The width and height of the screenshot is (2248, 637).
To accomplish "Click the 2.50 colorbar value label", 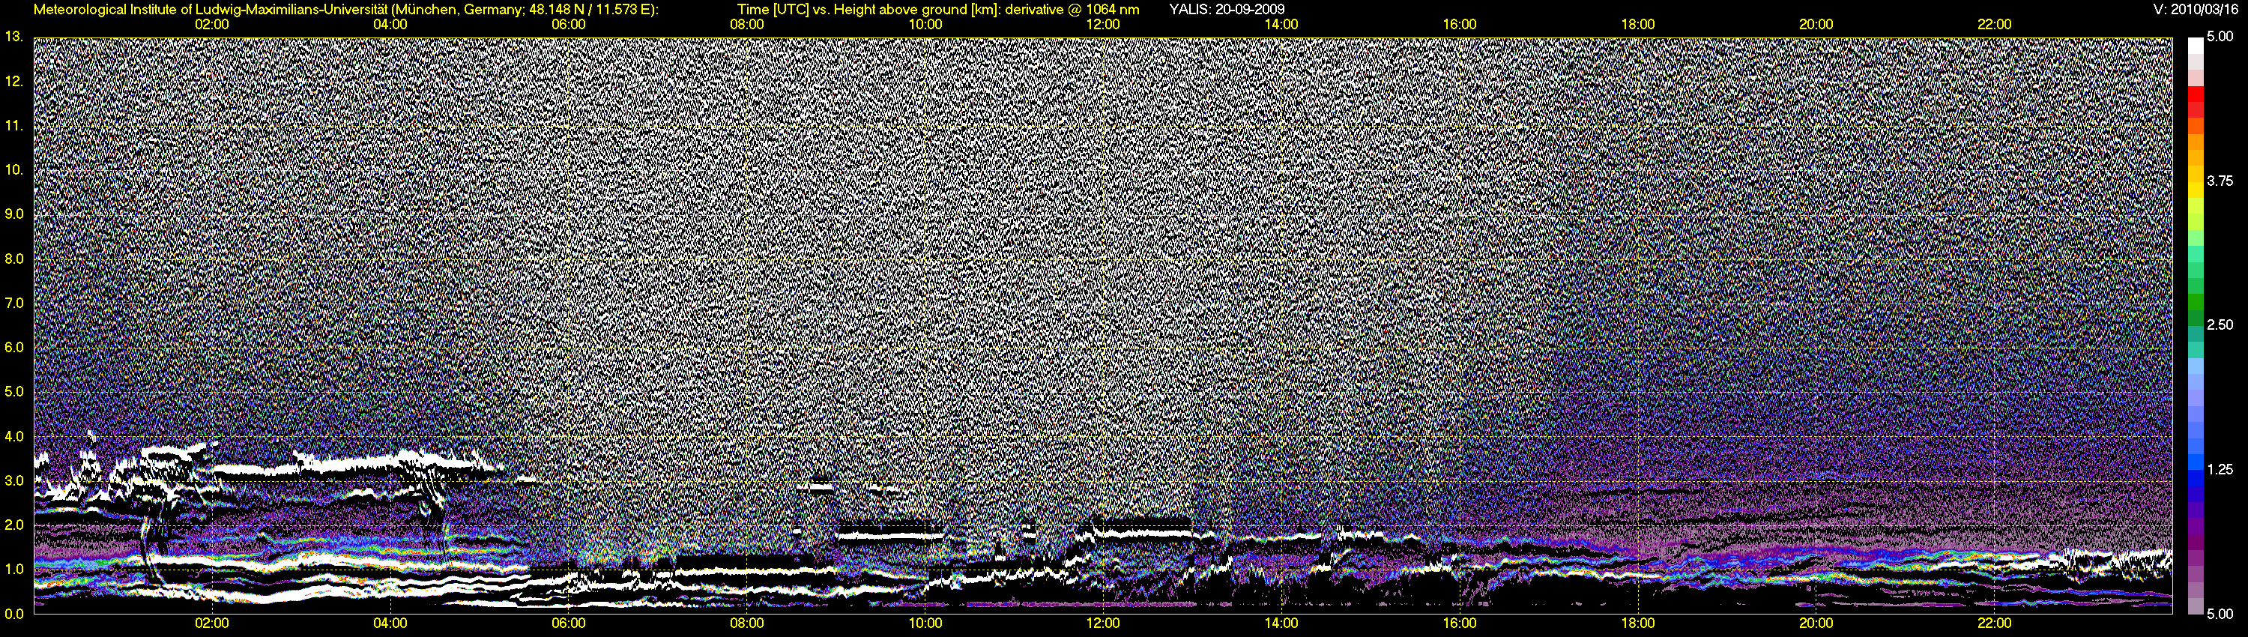I will [x=2220, y=324].
